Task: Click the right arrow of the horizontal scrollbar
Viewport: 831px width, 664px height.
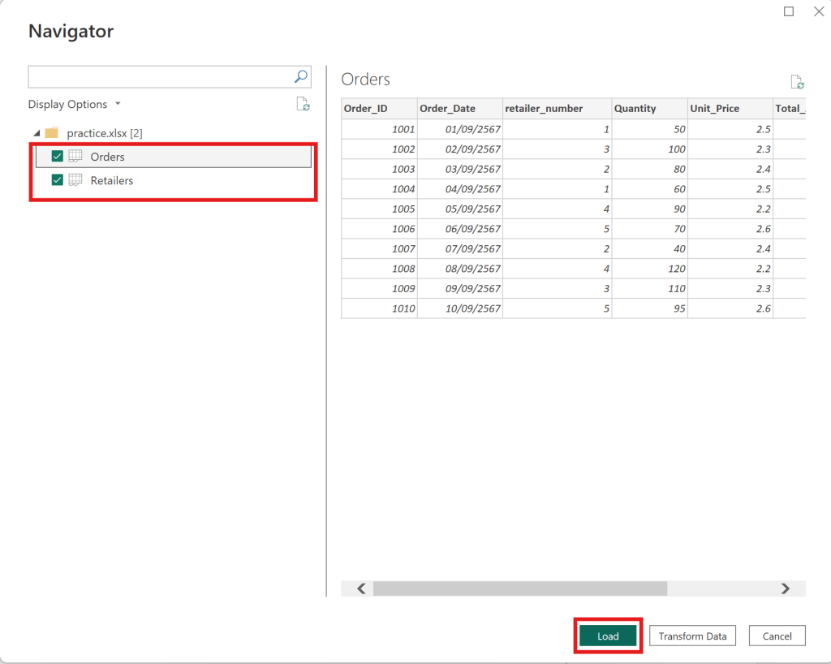Action: tap(785, 589)
